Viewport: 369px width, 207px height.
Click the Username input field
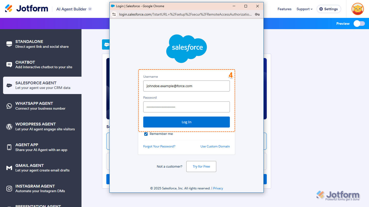coord(186,86)
